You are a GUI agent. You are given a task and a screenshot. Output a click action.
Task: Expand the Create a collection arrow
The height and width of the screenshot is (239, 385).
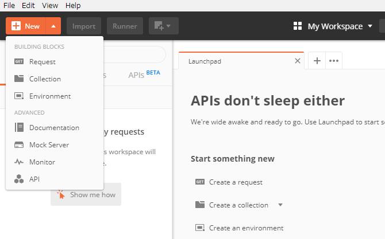(x=280, y=205)
